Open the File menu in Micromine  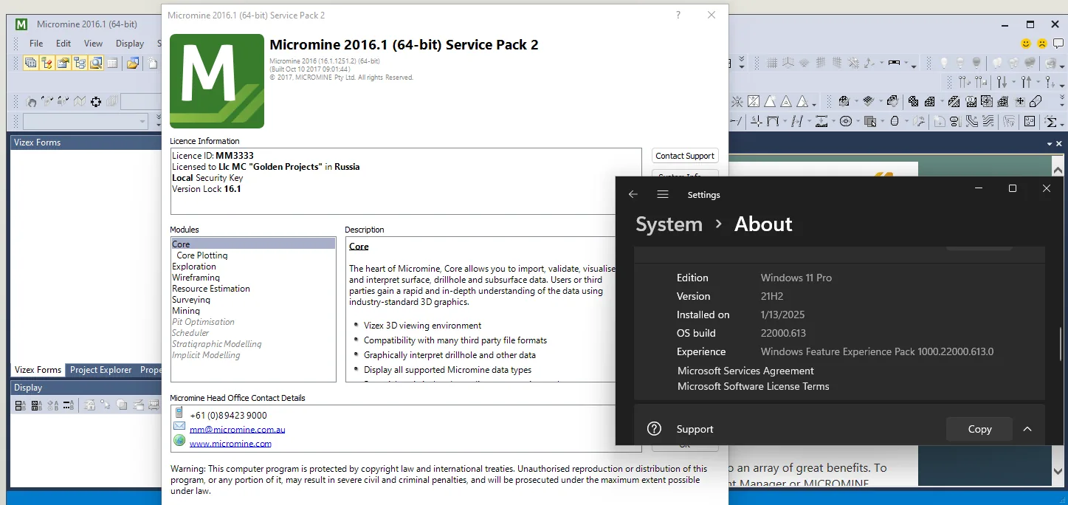pyautogui.click(x=35, y=44)
